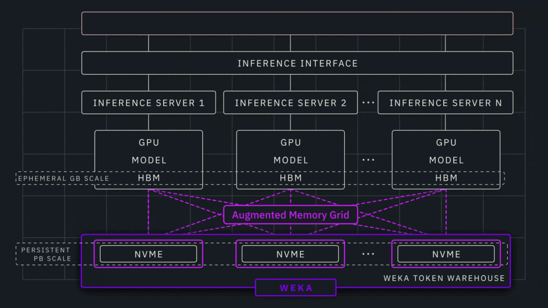Select the INFERENCE SERVER 1 label
The height and width of the screenshot is (308, 548).
tap(149, 102)
